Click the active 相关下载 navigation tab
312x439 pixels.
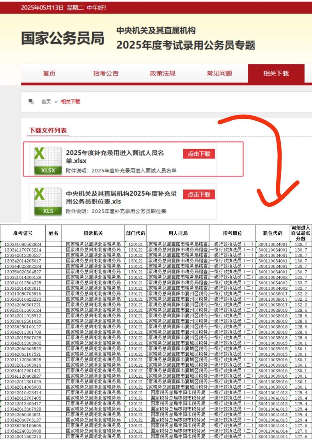pos(278,73)
